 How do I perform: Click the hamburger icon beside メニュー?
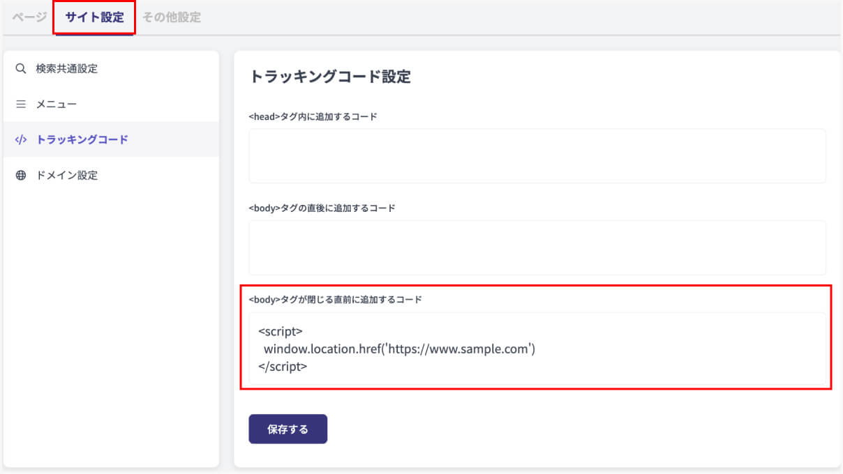point(20,105)
